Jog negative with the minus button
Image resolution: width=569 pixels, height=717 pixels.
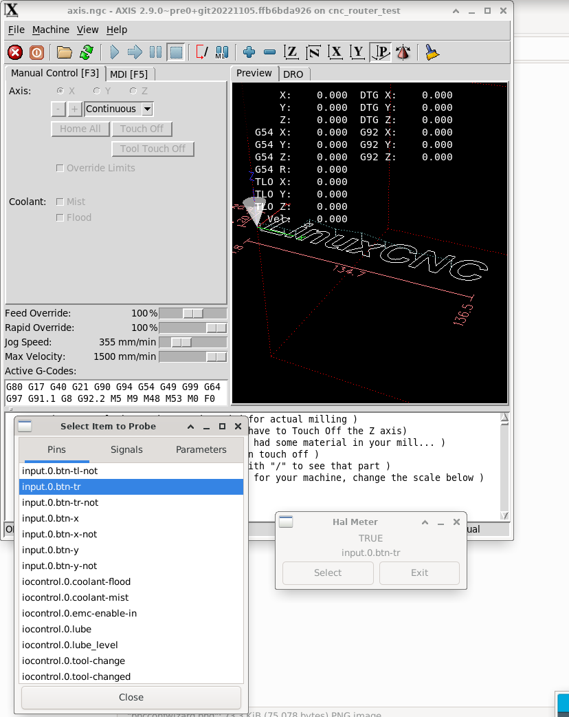[x=58, y=109]
